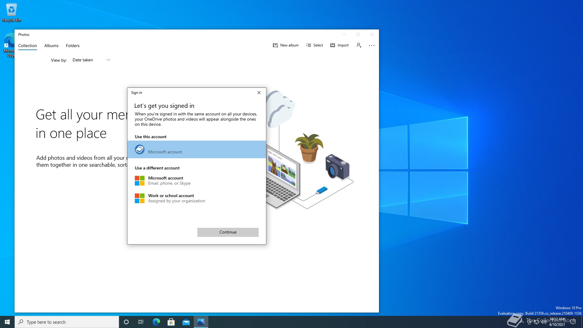Open the notification center icon

573,322
